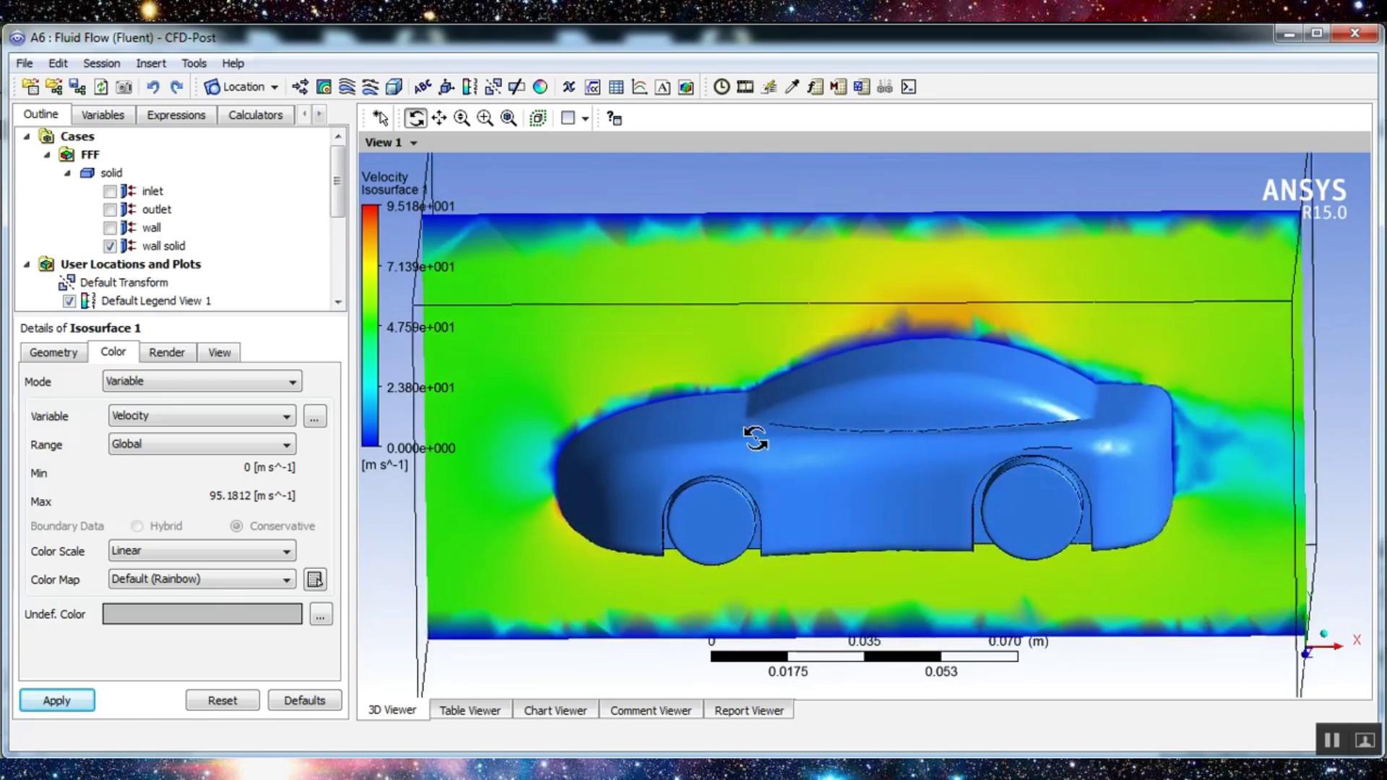
Task: Switch to the Expressions tab
Action: 176,115
